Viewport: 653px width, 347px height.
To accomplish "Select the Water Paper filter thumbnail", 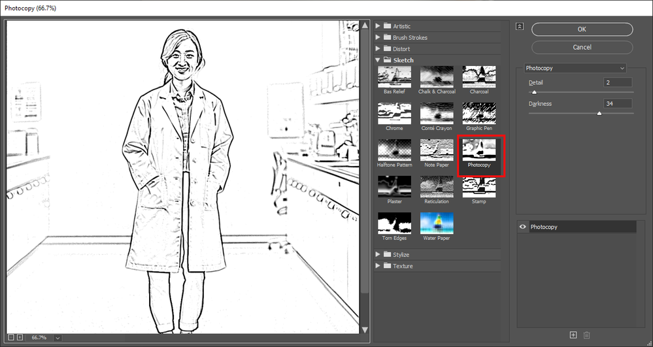I will click(436, 223).
